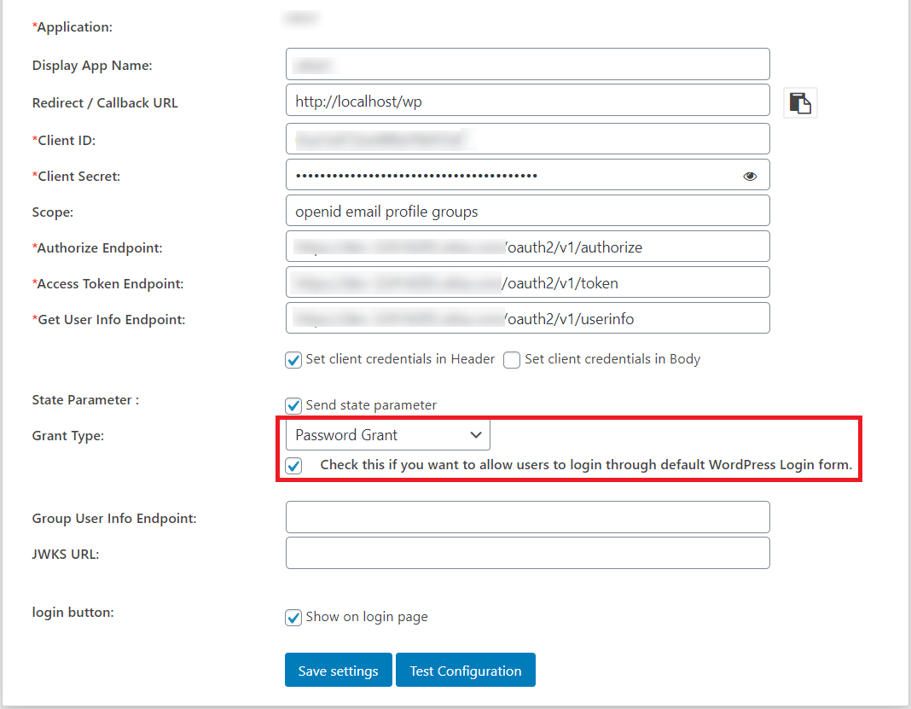
Task: Focus the JWKS URL input field
Action: click(x=527, y=553)
